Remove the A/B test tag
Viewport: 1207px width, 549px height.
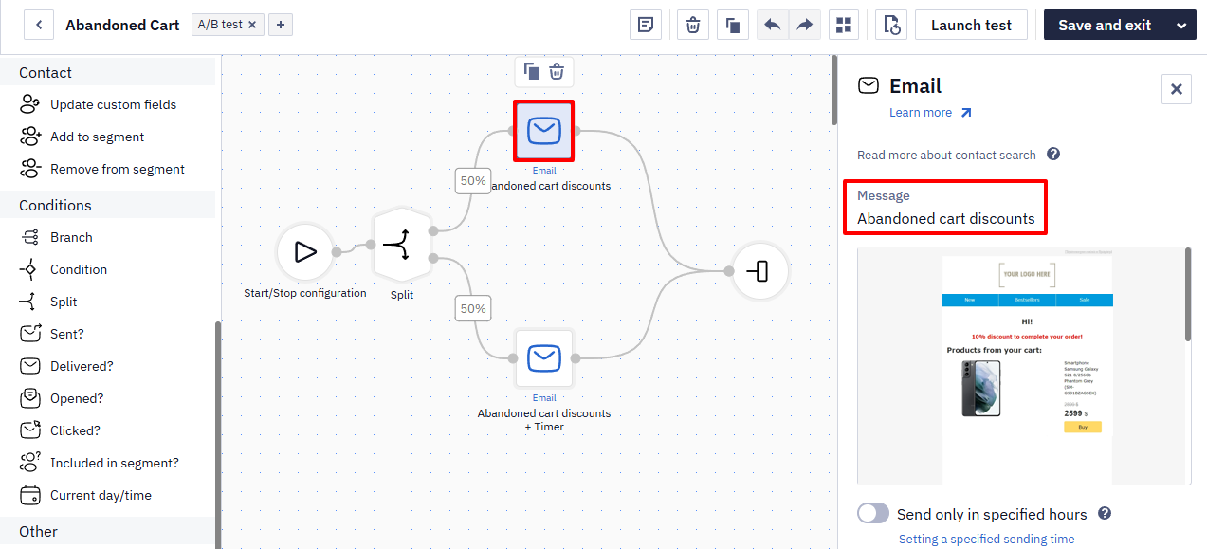pyautogui.click(x=252, y=25)
